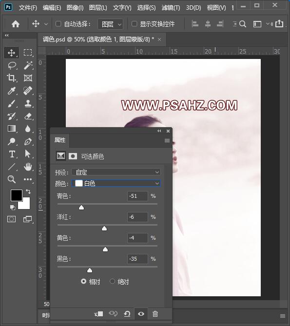Enable the 显示变换控件 checkbox
This screenshot has height=326, width=290.
coord(135,24)
